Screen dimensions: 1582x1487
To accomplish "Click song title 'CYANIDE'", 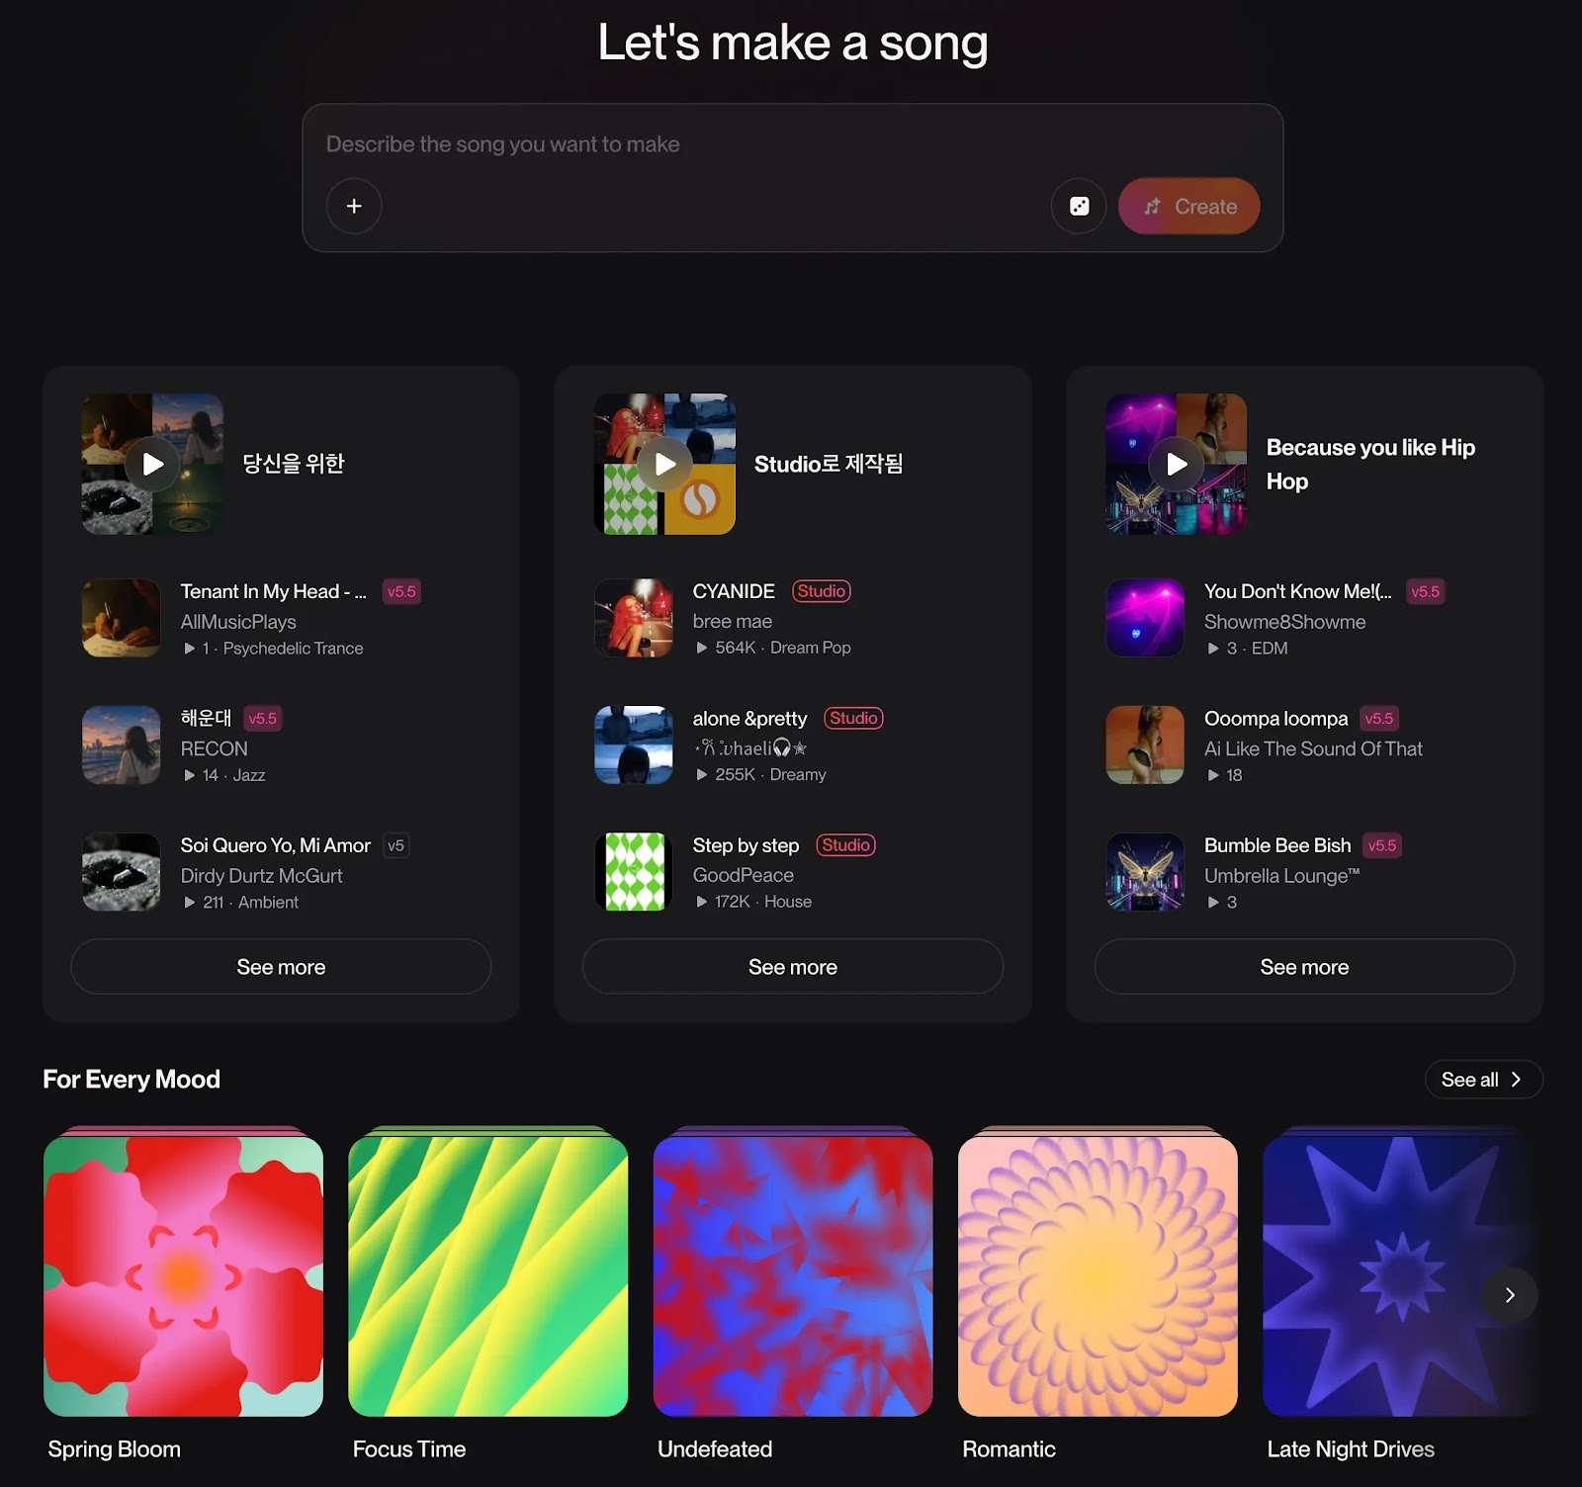I will pos(734,591).
